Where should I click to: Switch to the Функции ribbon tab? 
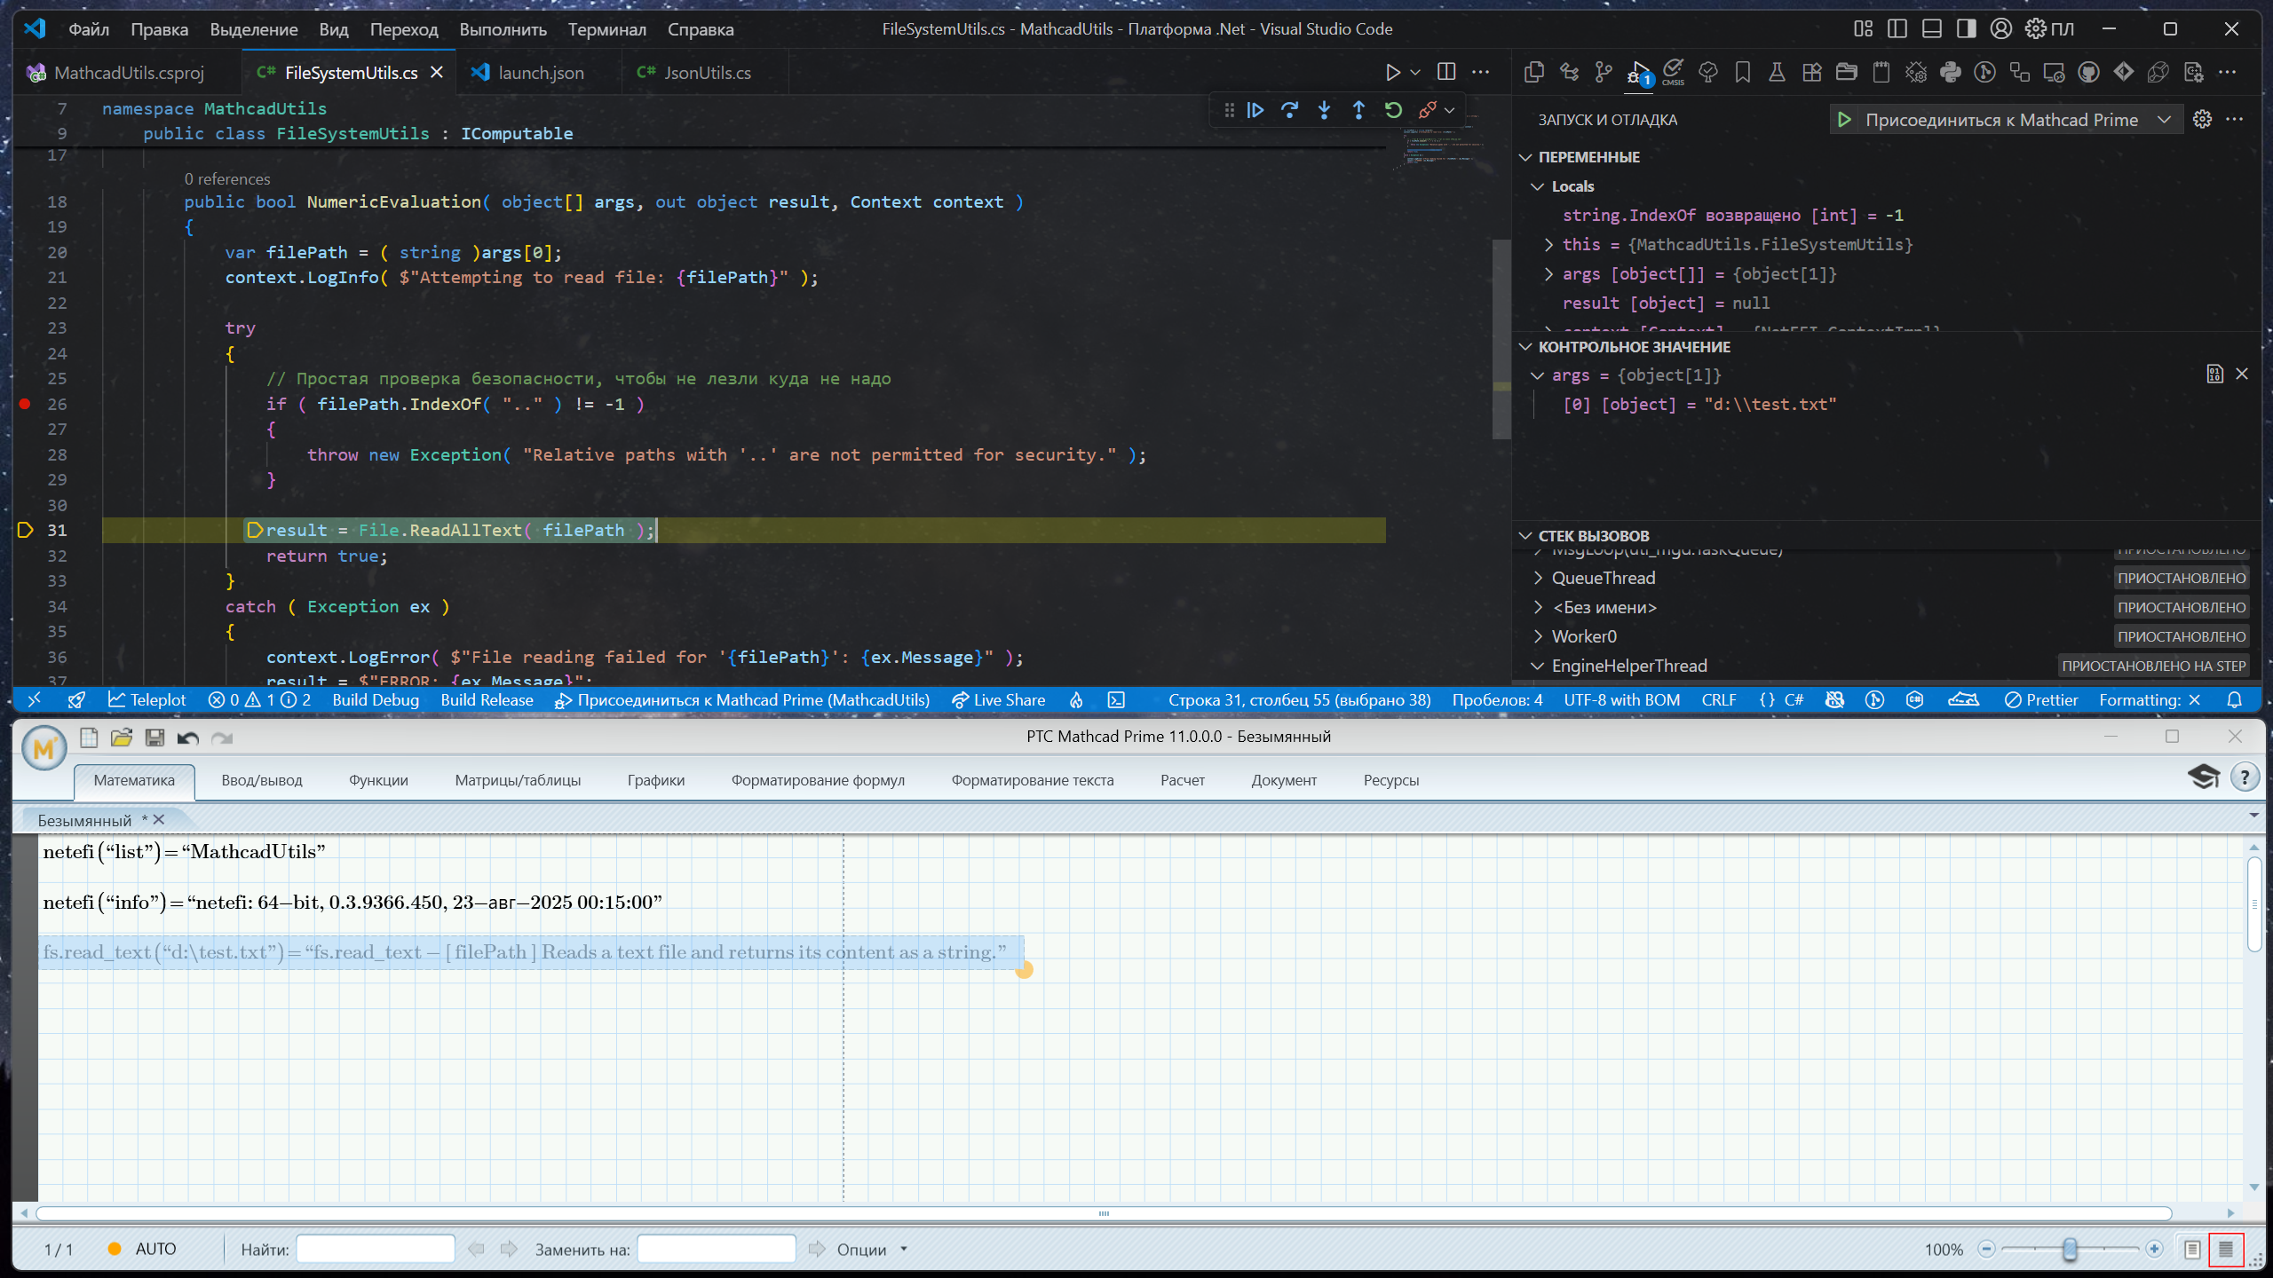(378, 780)
